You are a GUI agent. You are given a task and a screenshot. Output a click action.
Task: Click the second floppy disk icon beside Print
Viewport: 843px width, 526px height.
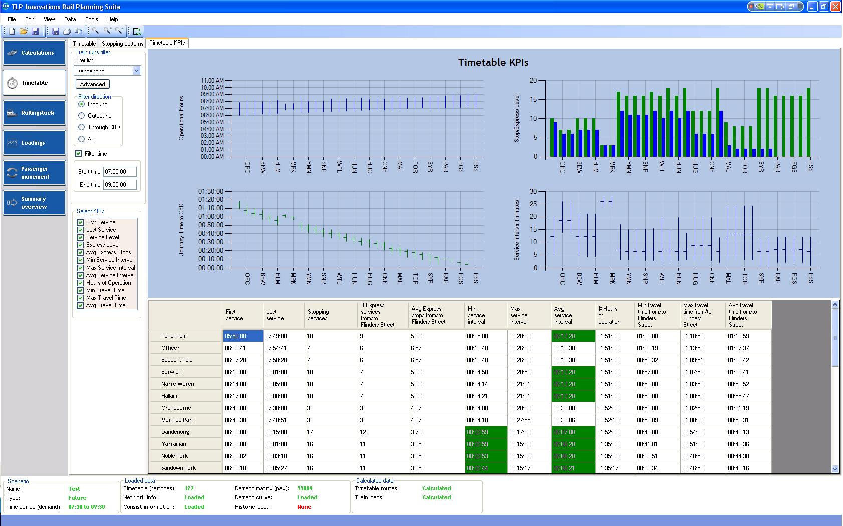click(x=56, y=31)
